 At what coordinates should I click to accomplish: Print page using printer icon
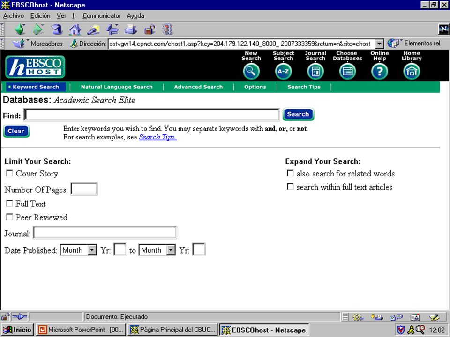[131, 29]
